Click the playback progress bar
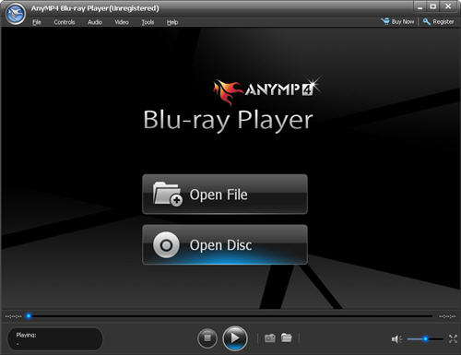Image resolution: width=461 pixels, height=355 pixels. pyautogui.click(x=230, y=316)
